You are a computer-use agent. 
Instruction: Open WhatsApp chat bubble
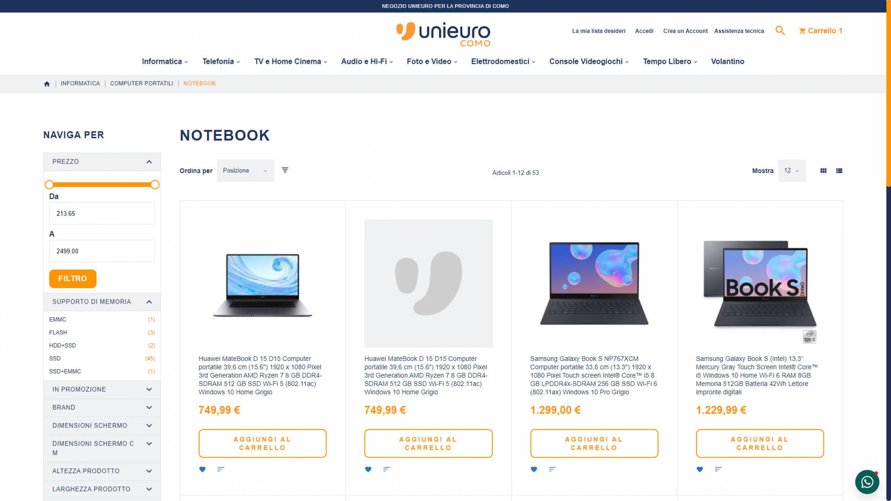click(x=867, y=482)
